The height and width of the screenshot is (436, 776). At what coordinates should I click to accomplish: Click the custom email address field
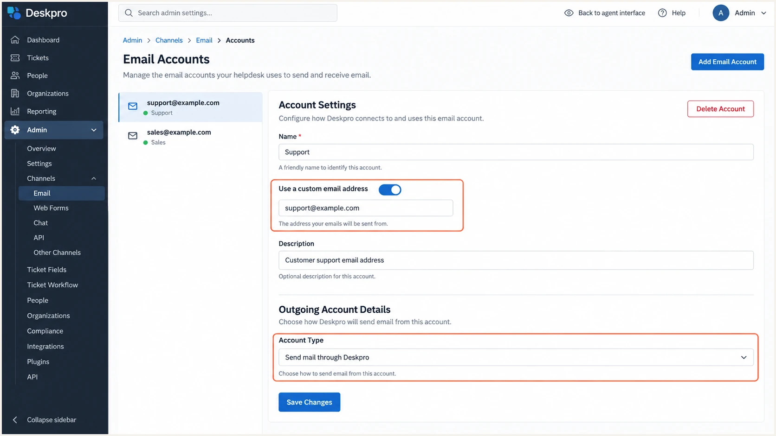tap(366, 208)
